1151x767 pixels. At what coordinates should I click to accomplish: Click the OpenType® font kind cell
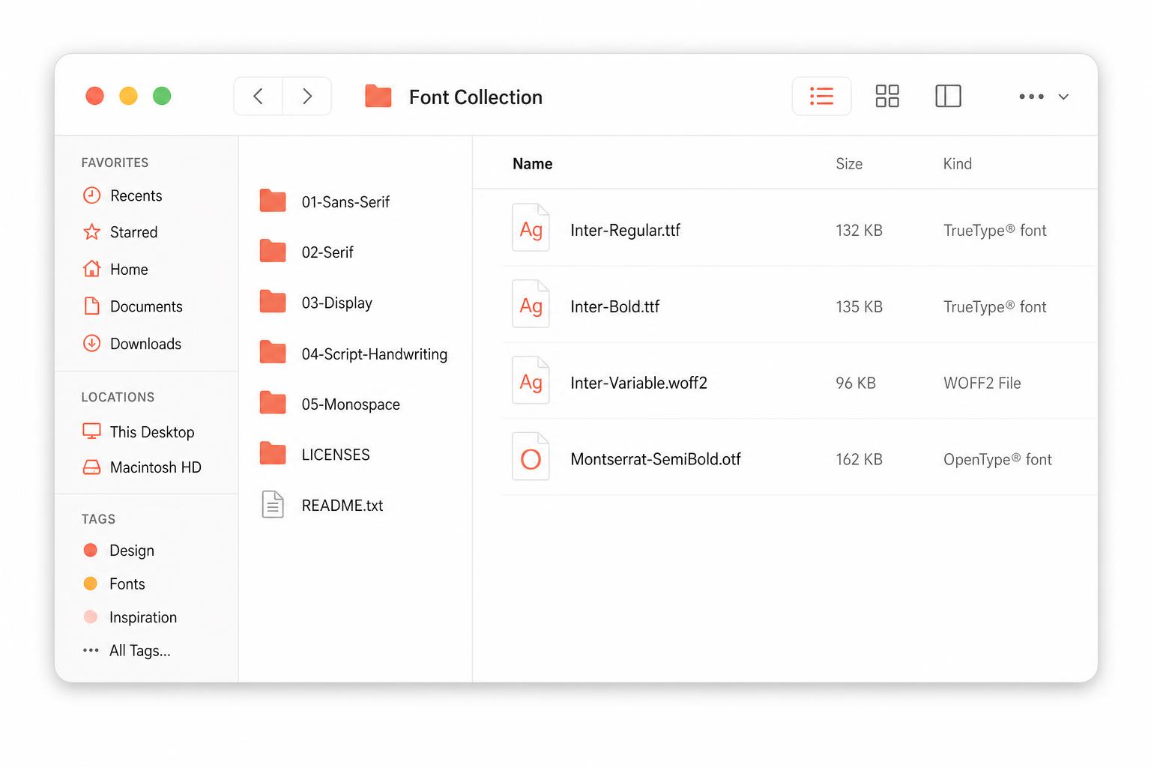[997, 459]
